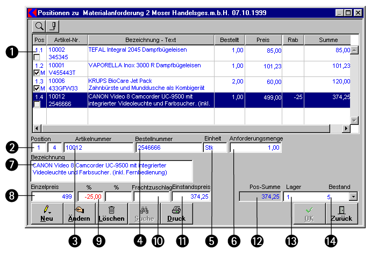Click the Bestellnummer field containing 2546666
The width and height of the screenshot is (371, 253).
pyautogui.click(x=169, y=147)
